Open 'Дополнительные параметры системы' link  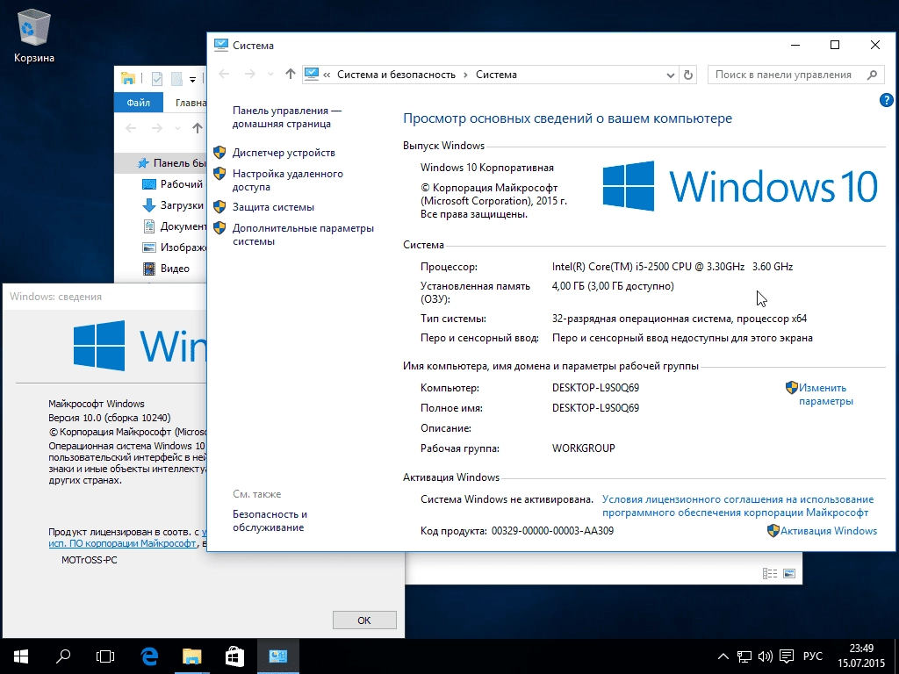click(x=303, y=234)
